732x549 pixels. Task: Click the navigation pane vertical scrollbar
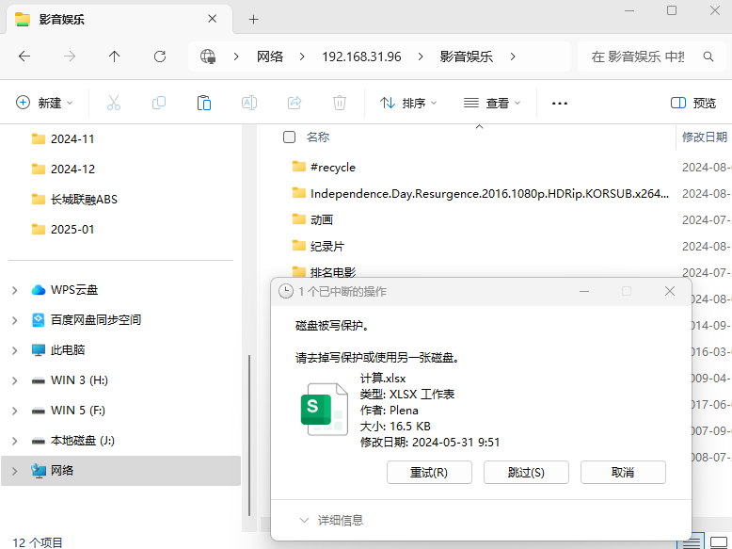coord(249,434)
